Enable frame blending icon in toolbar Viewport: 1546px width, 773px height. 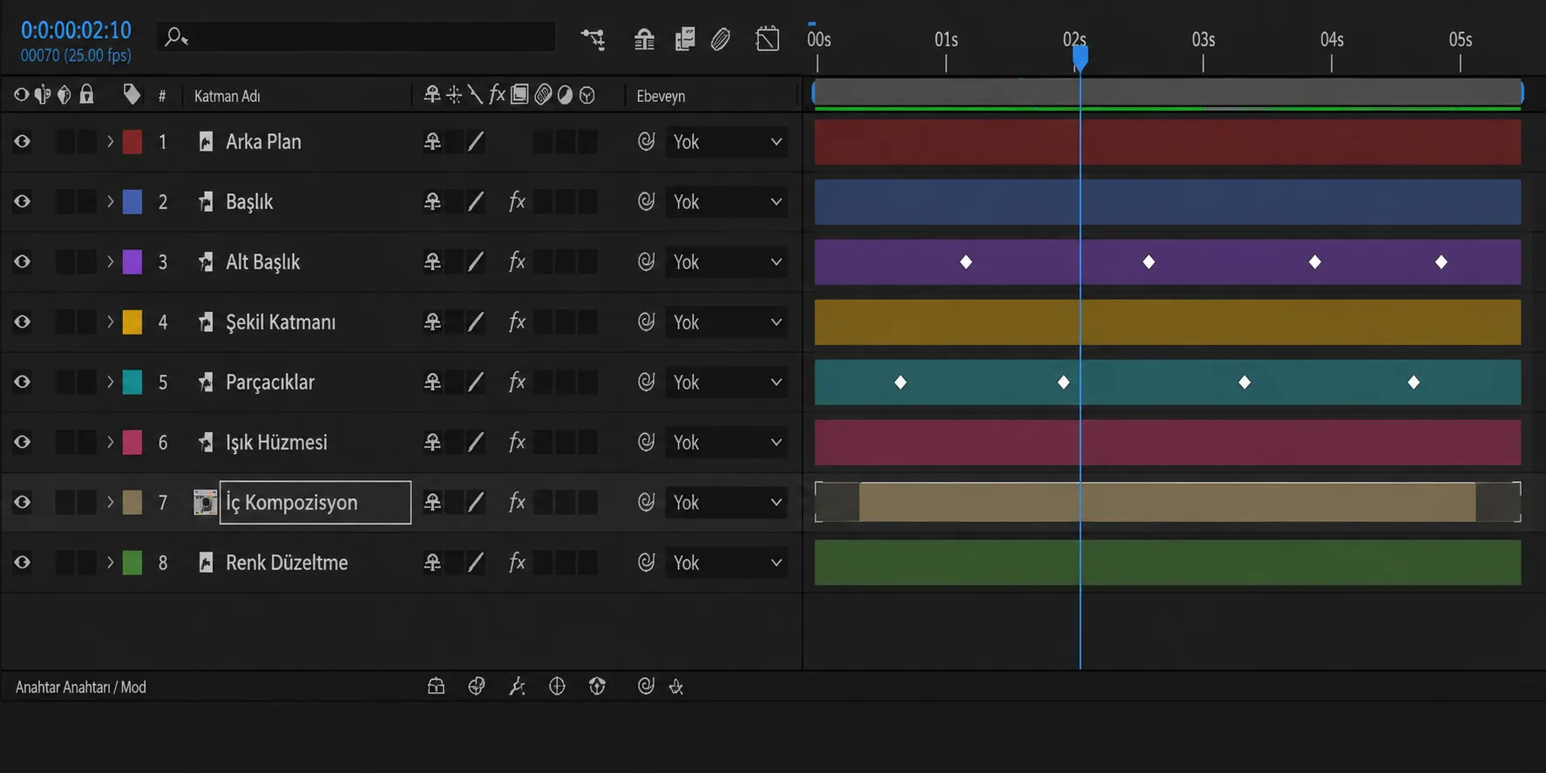tap(685, 39)
